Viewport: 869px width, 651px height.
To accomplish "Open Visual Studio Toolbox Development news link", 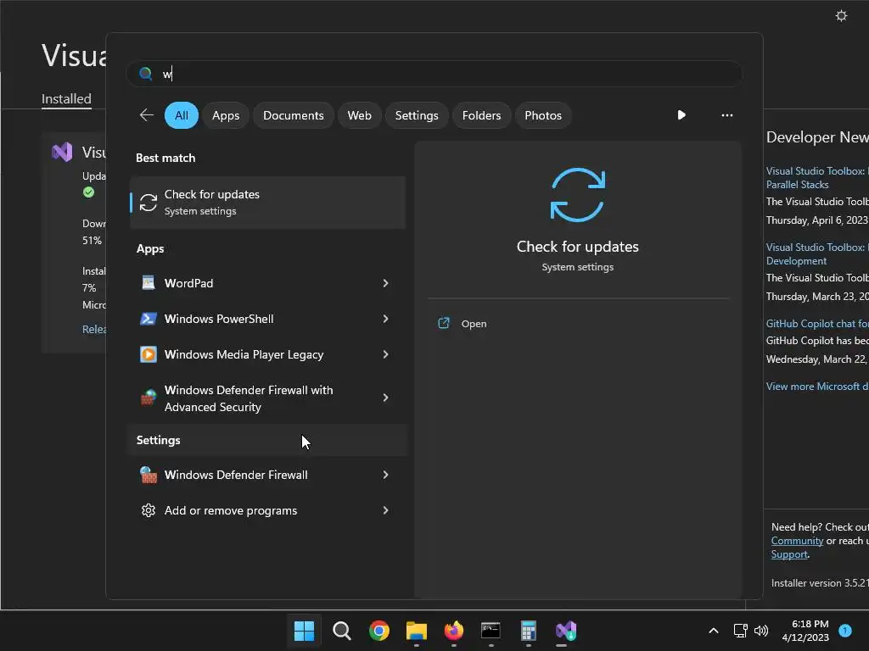I will 817,254.
